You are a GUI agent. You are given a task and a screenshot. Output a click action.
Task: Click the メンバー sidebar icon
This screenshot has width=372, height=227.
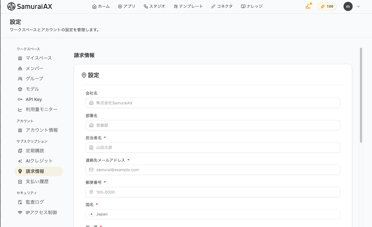pyautogui.click(x=20, y=69)
